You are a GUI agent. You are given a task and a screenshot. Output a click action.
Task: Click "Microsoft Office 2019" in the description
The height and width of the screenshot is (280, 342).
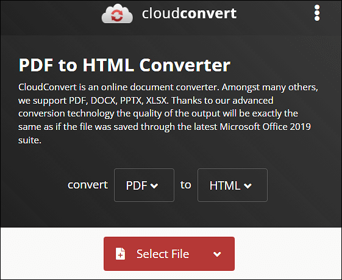[x=265, y=126]
